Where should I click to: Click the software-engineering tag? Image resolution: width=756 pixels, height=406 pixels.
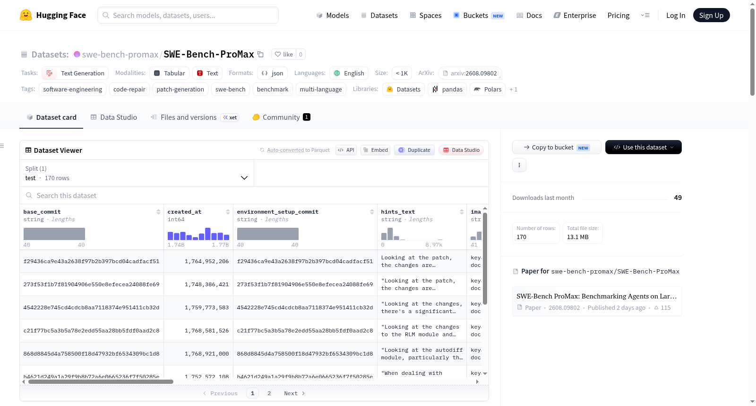(73, 89)
